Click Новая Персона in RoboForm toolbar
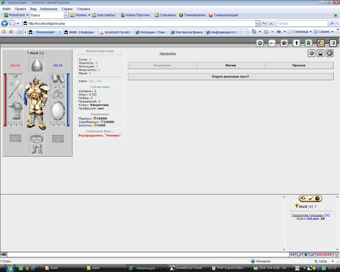Viewport: 340px width, 272px height. (x=135, y=15)
